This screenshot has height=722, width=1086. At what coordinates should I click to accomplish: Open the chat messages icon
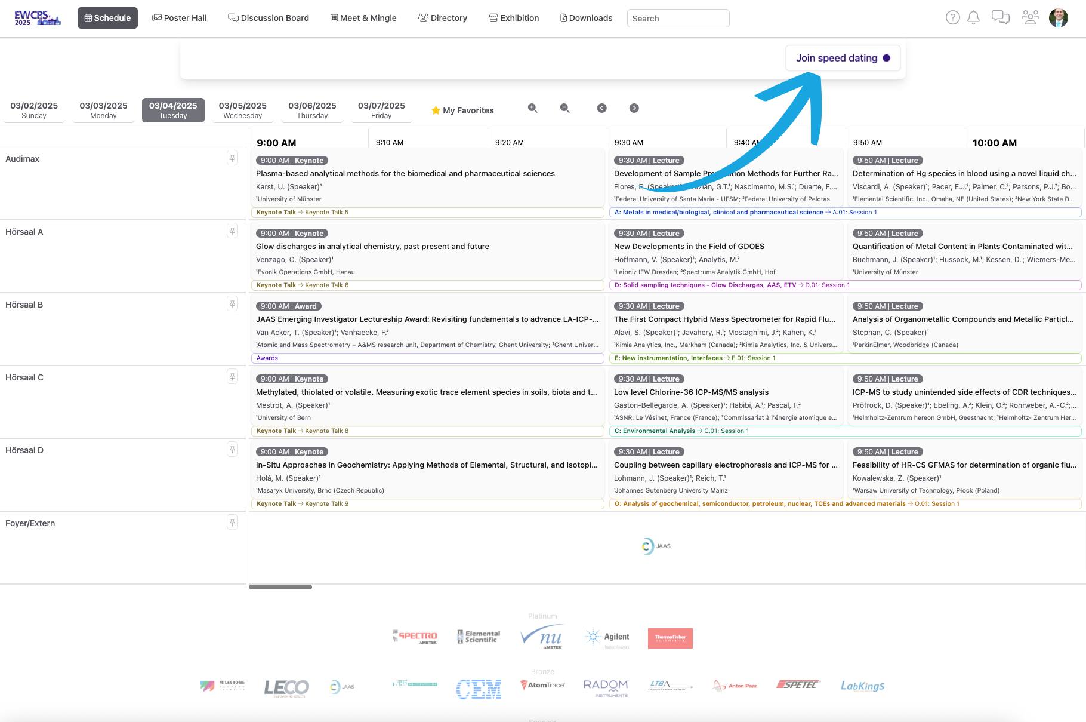click(1000, 18)
